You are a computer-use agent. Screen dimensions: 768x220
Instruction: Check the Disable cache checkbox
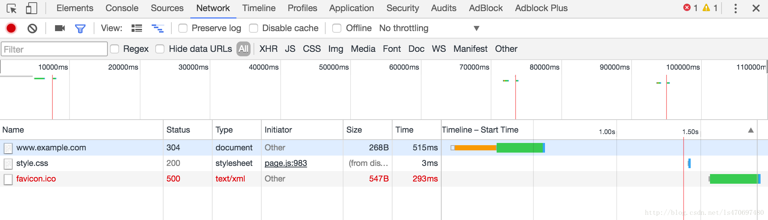[x=254, y=28]
